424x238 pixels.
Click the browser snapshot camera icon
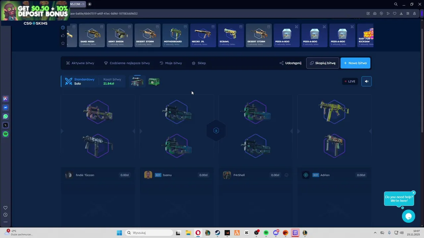tap(375, 14)
